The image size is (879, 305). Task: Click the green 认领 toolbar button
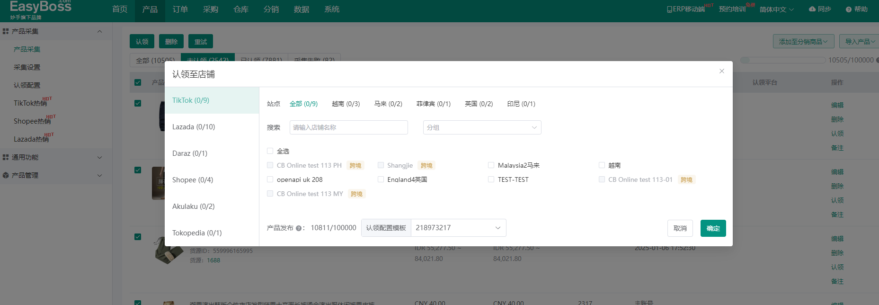[142, 41]
